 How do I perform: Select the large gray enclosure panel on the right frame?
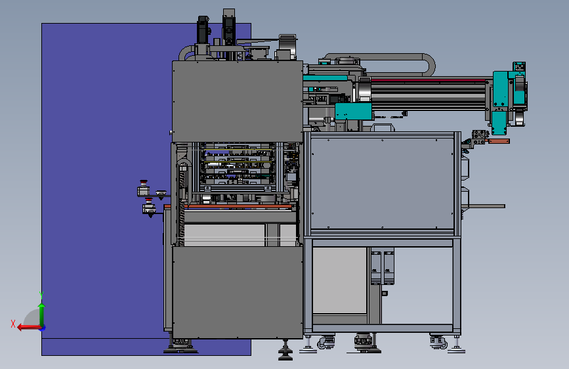[382, 183]
